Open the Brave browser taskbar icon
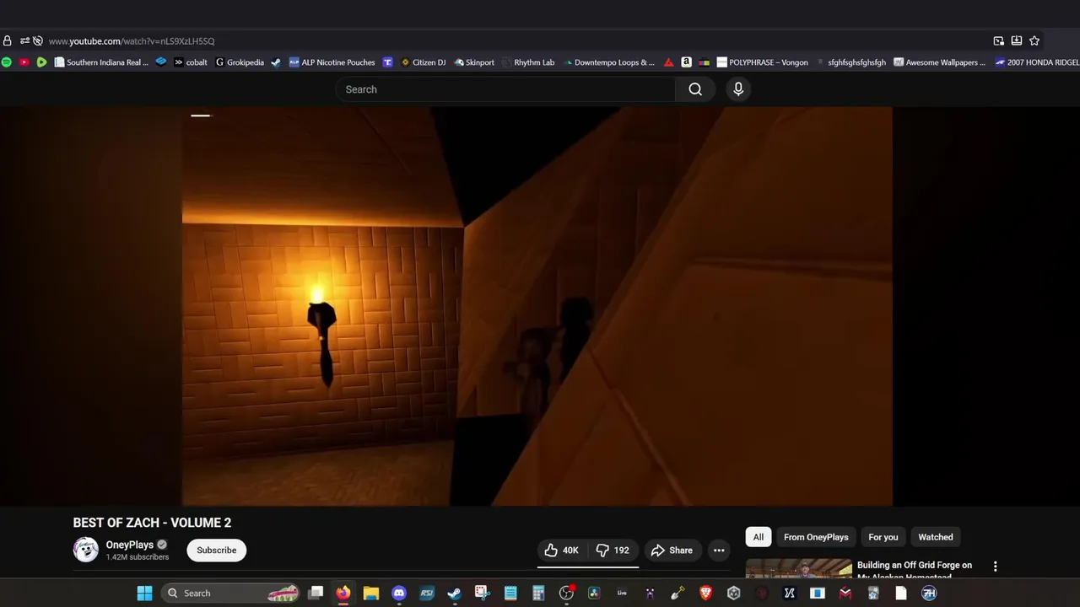 [x=705, y=594]
